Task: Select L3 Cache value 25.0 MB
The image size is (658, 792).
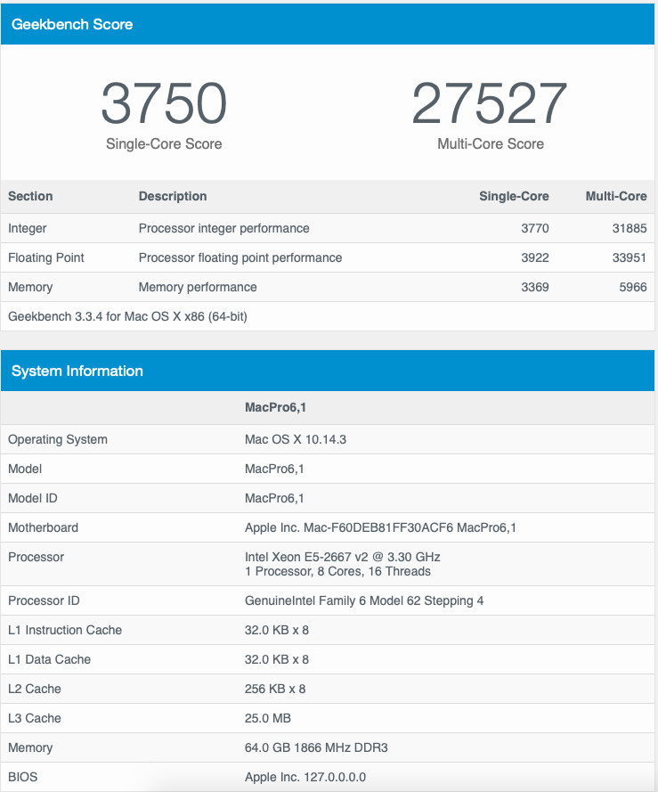Action: (x=268, y=718)
